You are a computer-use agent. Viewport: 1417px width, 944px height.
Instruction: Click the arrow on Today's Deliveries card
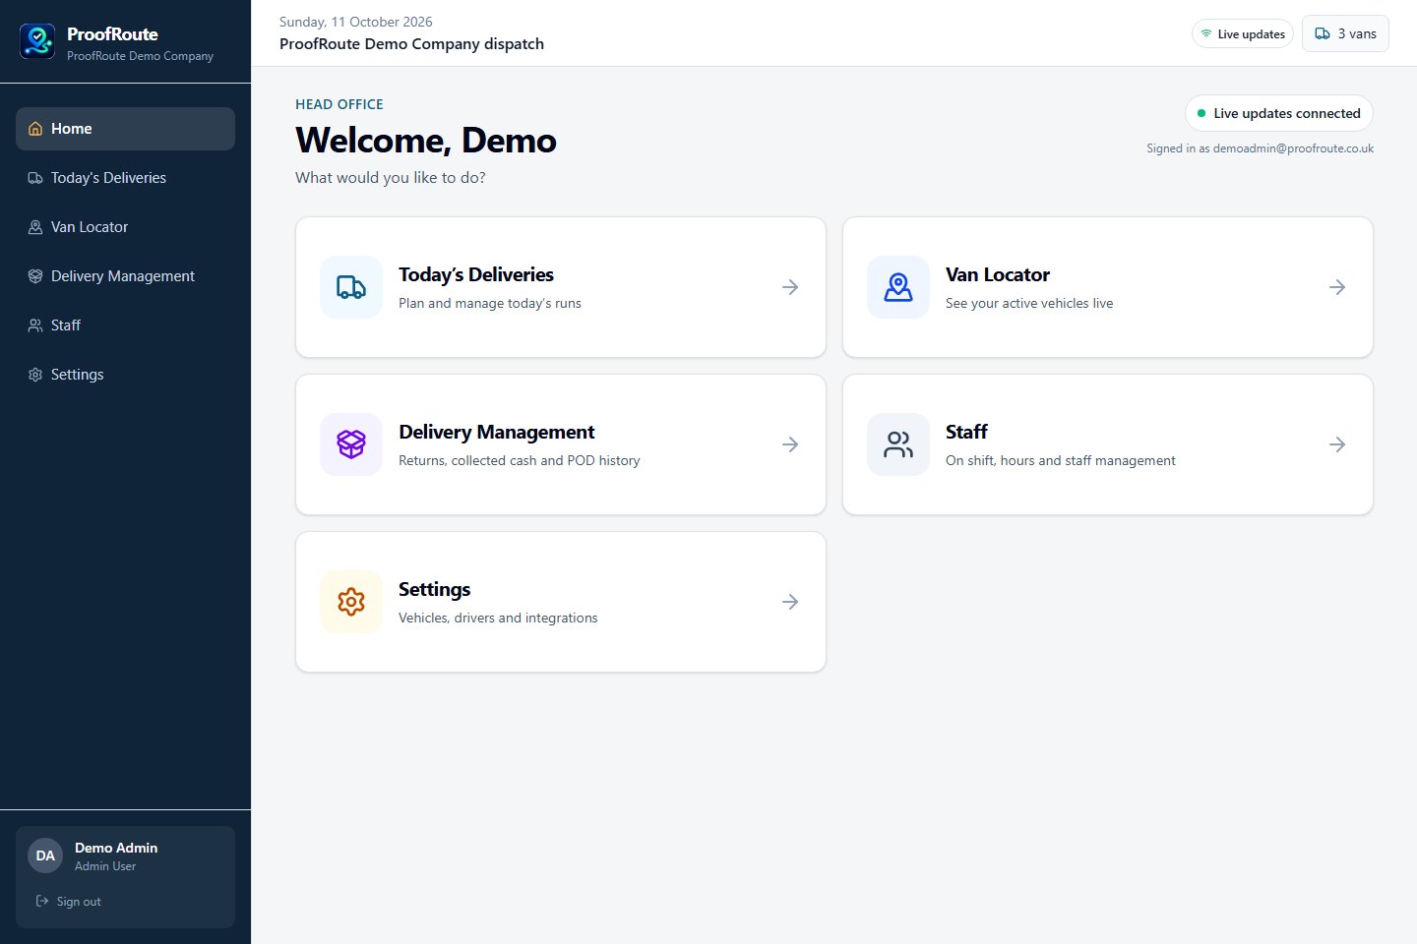[790, 287]
